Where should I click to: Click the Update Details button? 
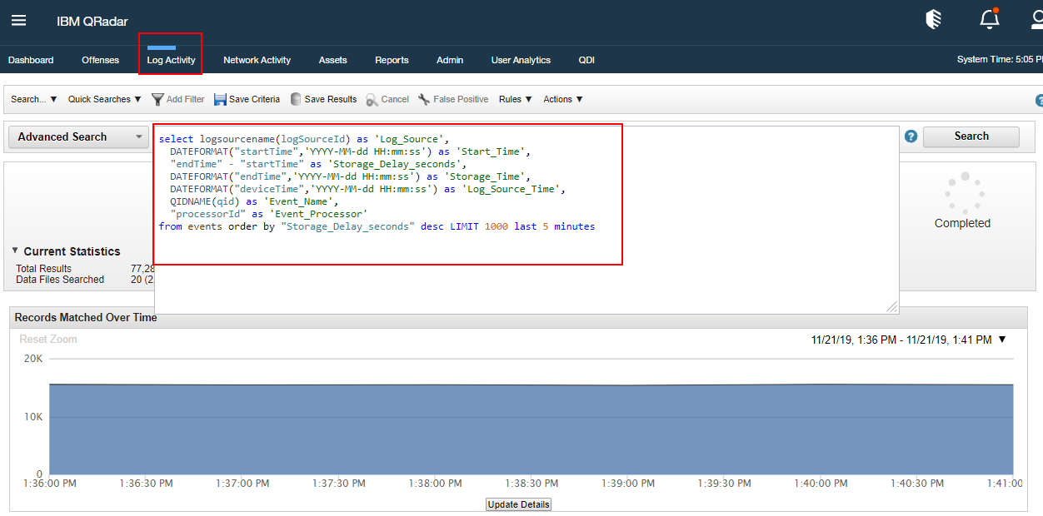tap(518, 504)
